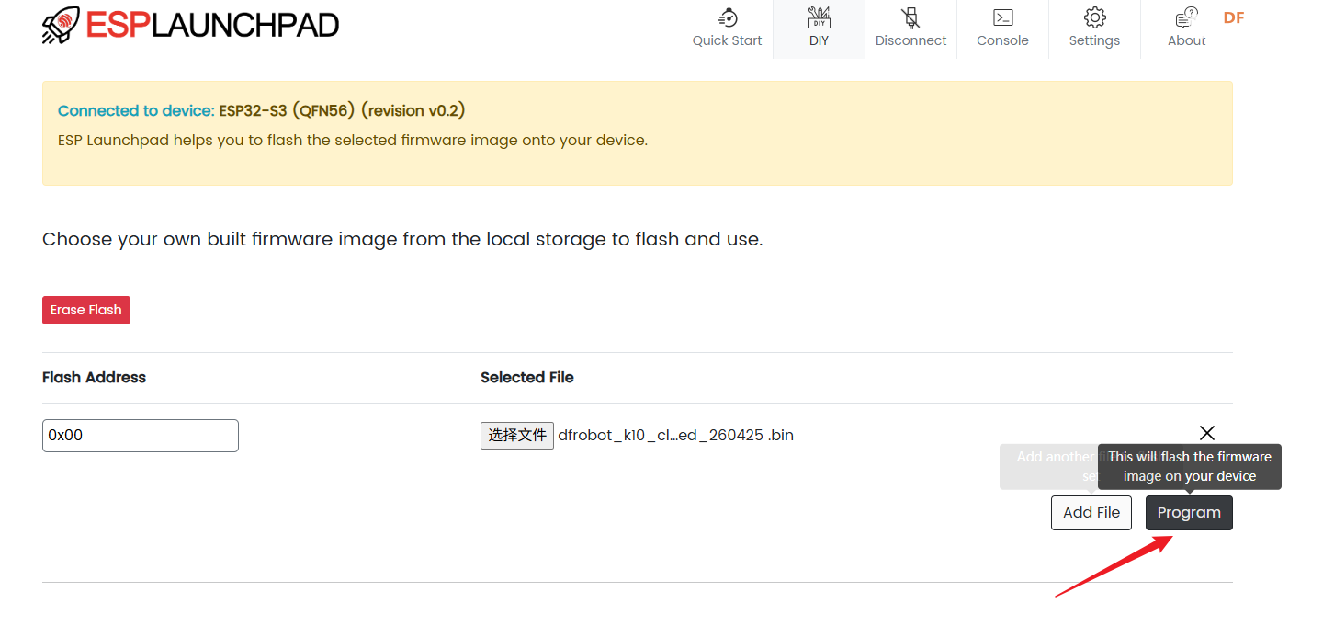
Task: Select the DIY tools icon
Action: pos(819,17)
